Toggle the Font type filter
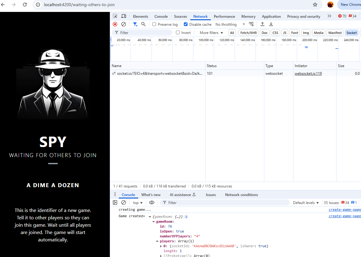This screenshot has width=361, height=257. coord(295,33)
